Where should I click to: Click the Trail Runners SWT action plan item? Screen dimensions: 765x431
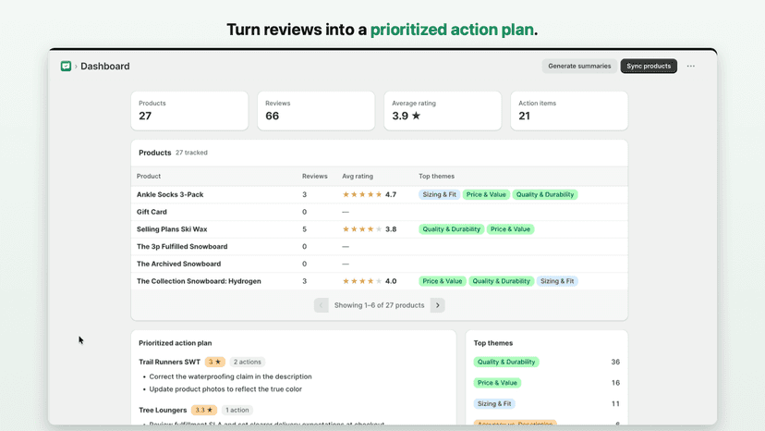(169, 363)
